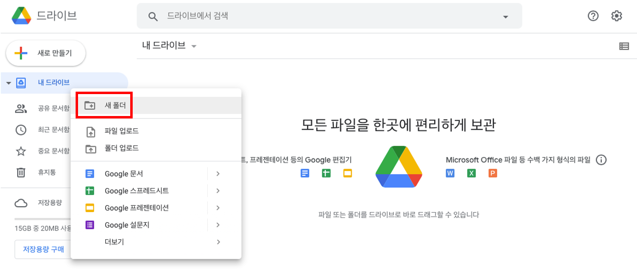The image size is (637, 273).
Task: Click the yellow Slides icon under Google 편집기
Action: [347, 173]
